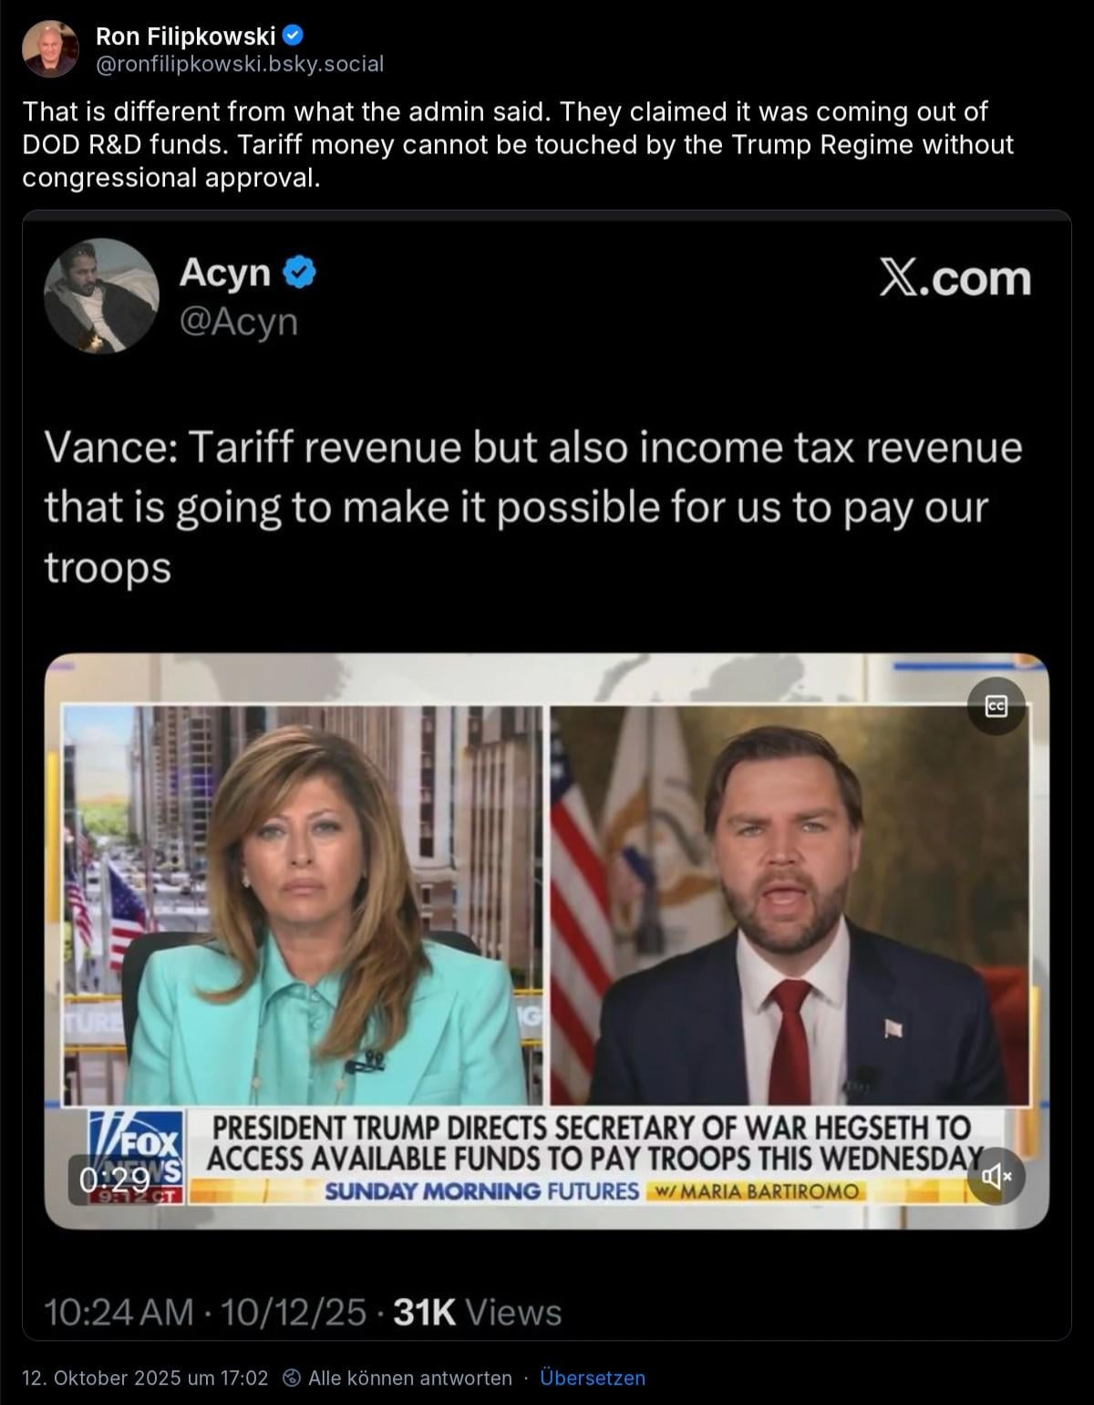Click the post timestamp 12. Oktober 2025
This screenshot has width=1094, height=1405.
[x=145, y=1378]
